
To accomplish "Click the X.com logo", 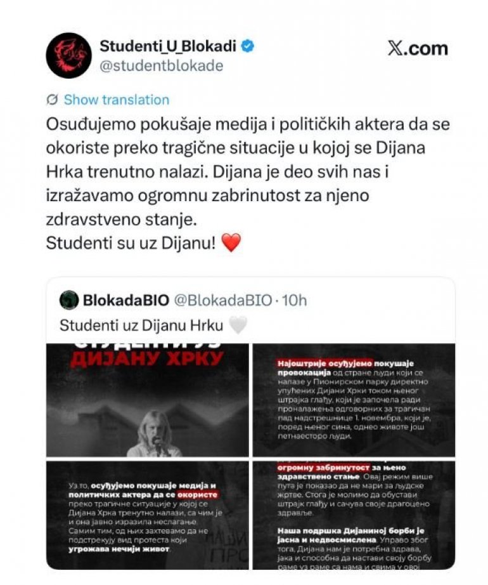I will point(418,48).
